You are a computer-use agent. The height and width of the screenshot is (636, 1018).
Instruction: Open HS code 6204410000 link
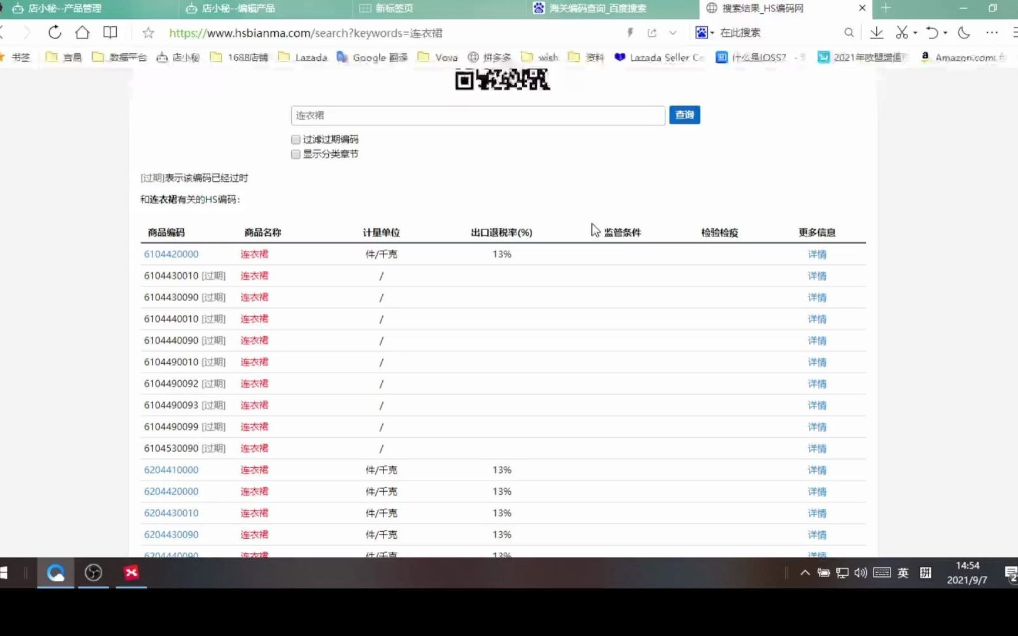(x=171, y=470)
